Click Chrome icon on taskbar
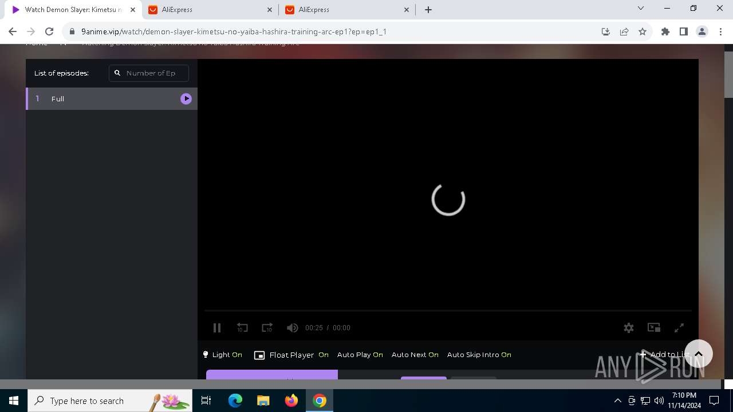Screen dimensions: 733x412 pyautogui.click(x=320, y=401)
